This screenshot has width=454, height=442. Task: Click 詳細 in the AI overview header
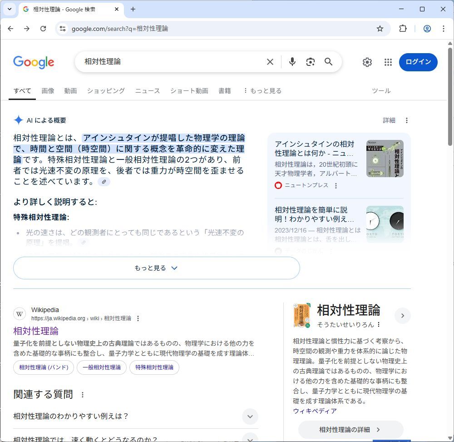(x=389, y=120)
